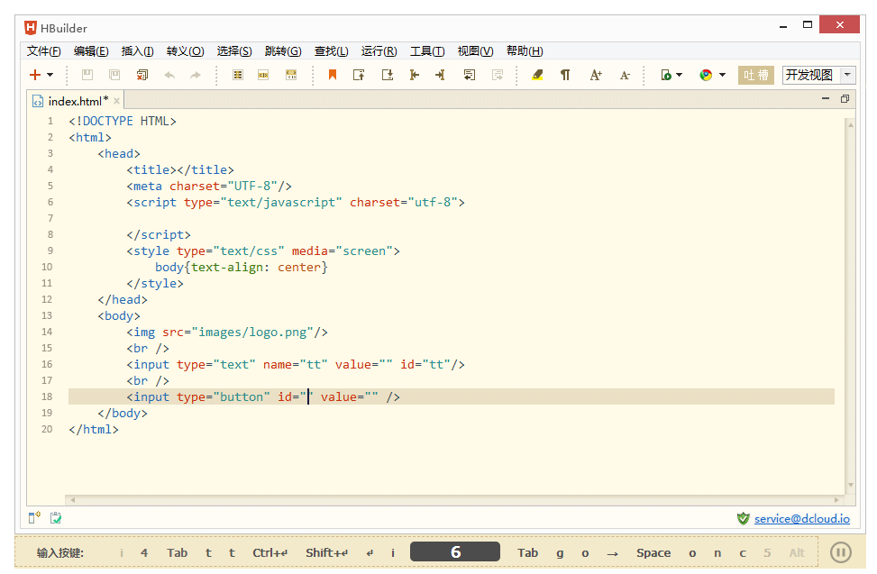Click the <meta charset="UTF-8"/> code line
The image size is (877, 574).
tap(209, 187)
